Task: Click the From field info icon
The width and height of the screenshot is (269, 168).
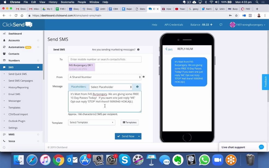Action: [144, 77]
